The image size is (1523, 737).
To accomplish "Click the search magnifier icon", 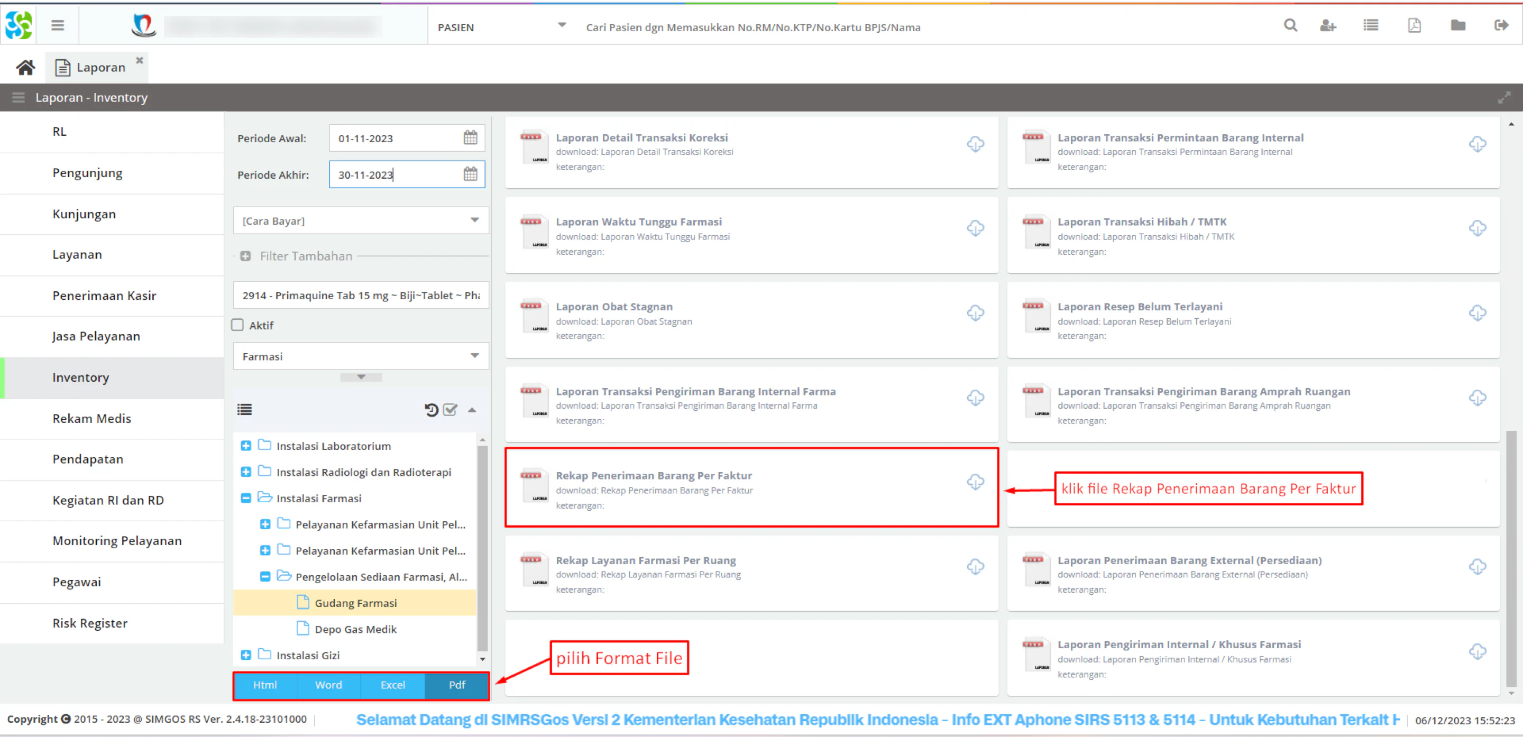I will coord(1290,25).
